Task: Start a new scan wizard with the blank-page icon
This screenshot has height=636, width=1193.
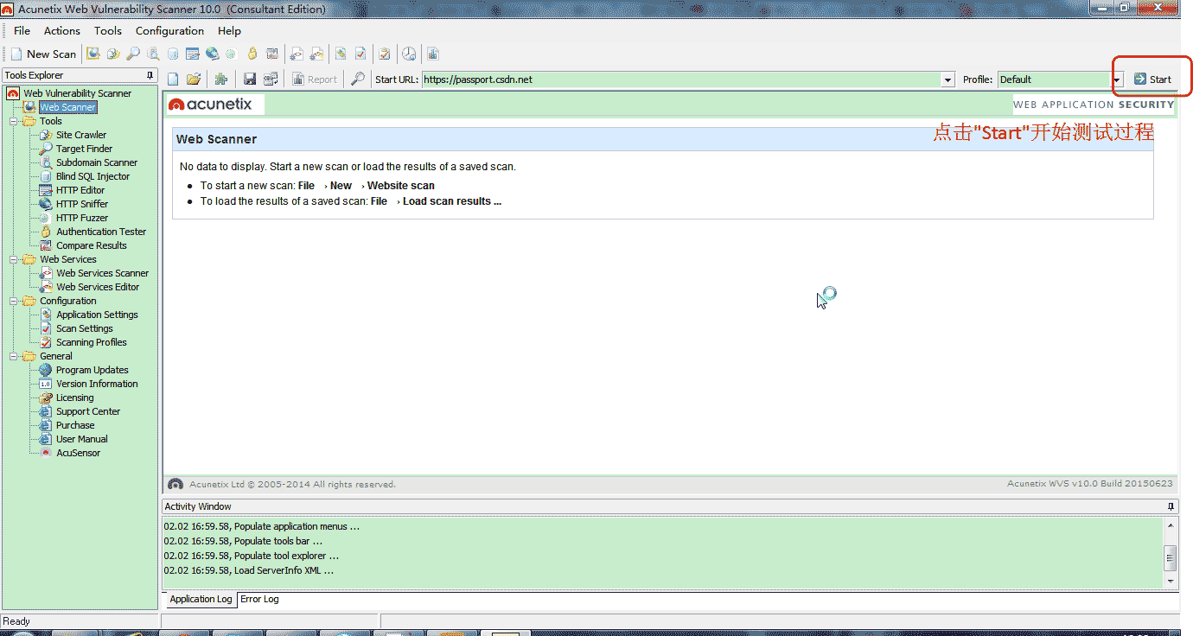Action: coord(174,79)
